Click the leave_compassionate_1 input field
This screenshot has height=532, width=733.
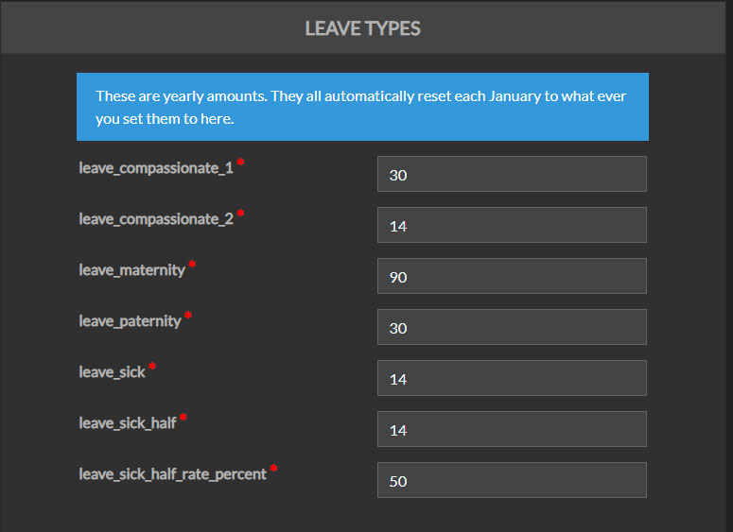(512, 175)
